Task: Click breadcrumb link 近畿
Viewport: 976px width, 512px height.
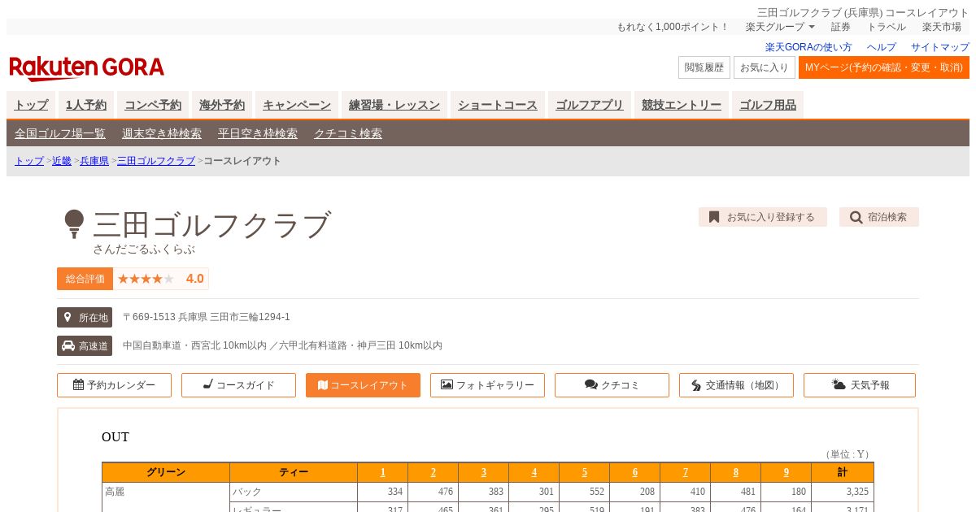Action: tap(62, 161)
